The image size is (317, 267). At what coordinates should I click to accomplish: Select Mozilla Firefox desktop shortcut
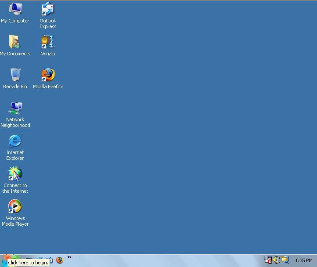[x=47, y=75]
